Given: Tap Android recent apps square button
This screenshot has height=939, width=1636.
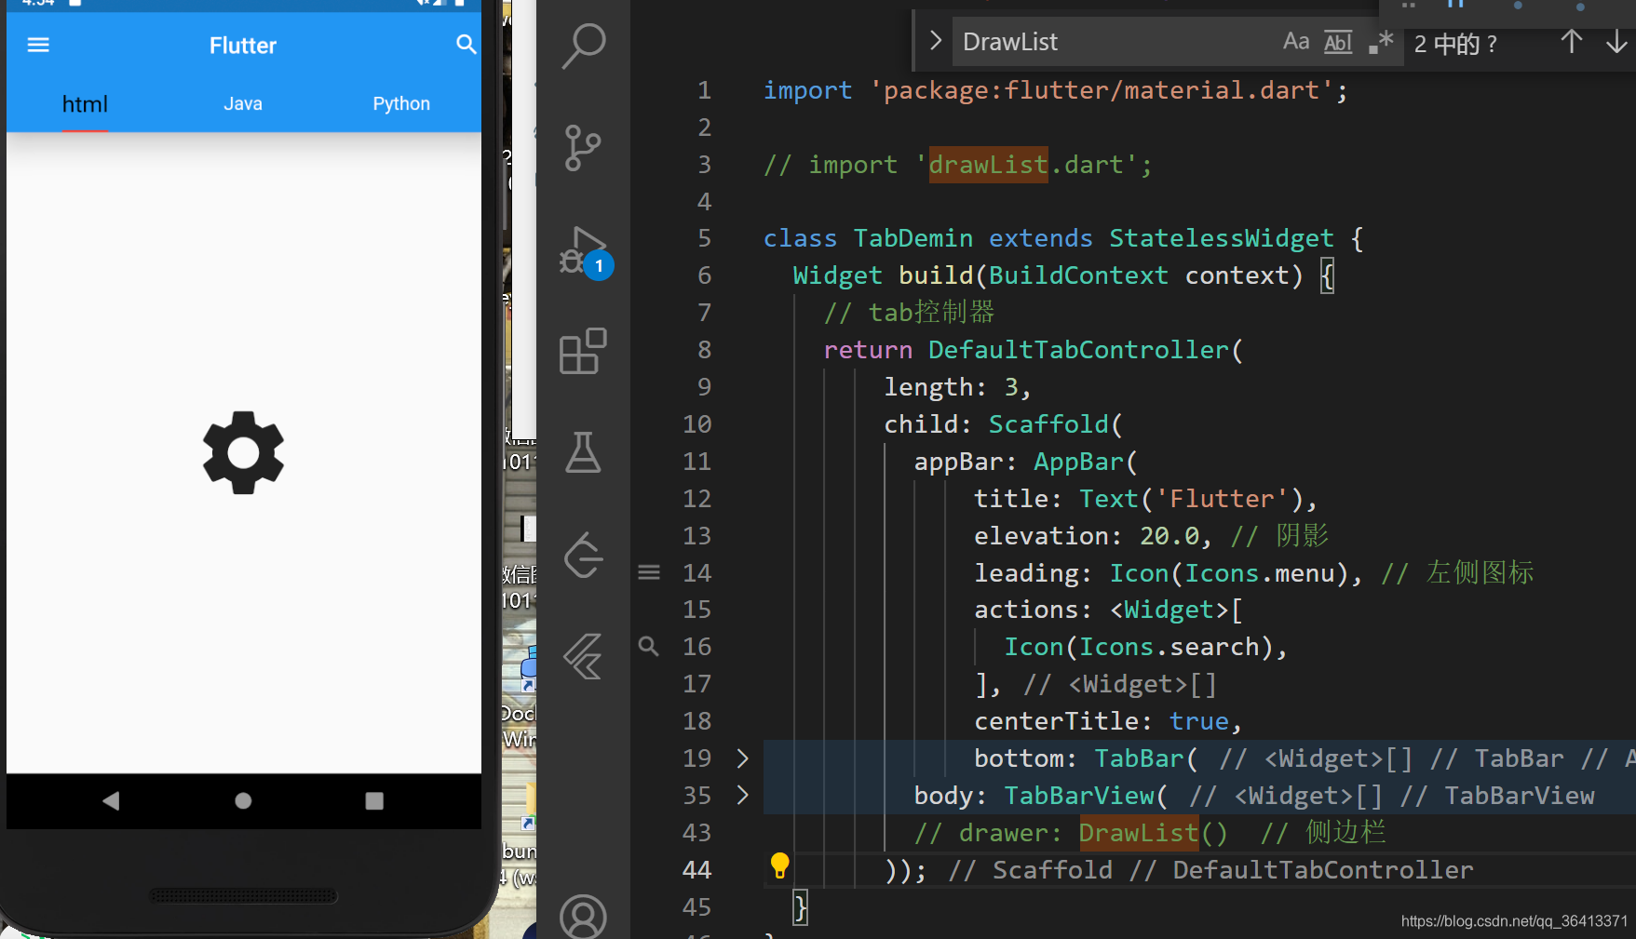Looking at the screenshot, I should coord(374,800).
